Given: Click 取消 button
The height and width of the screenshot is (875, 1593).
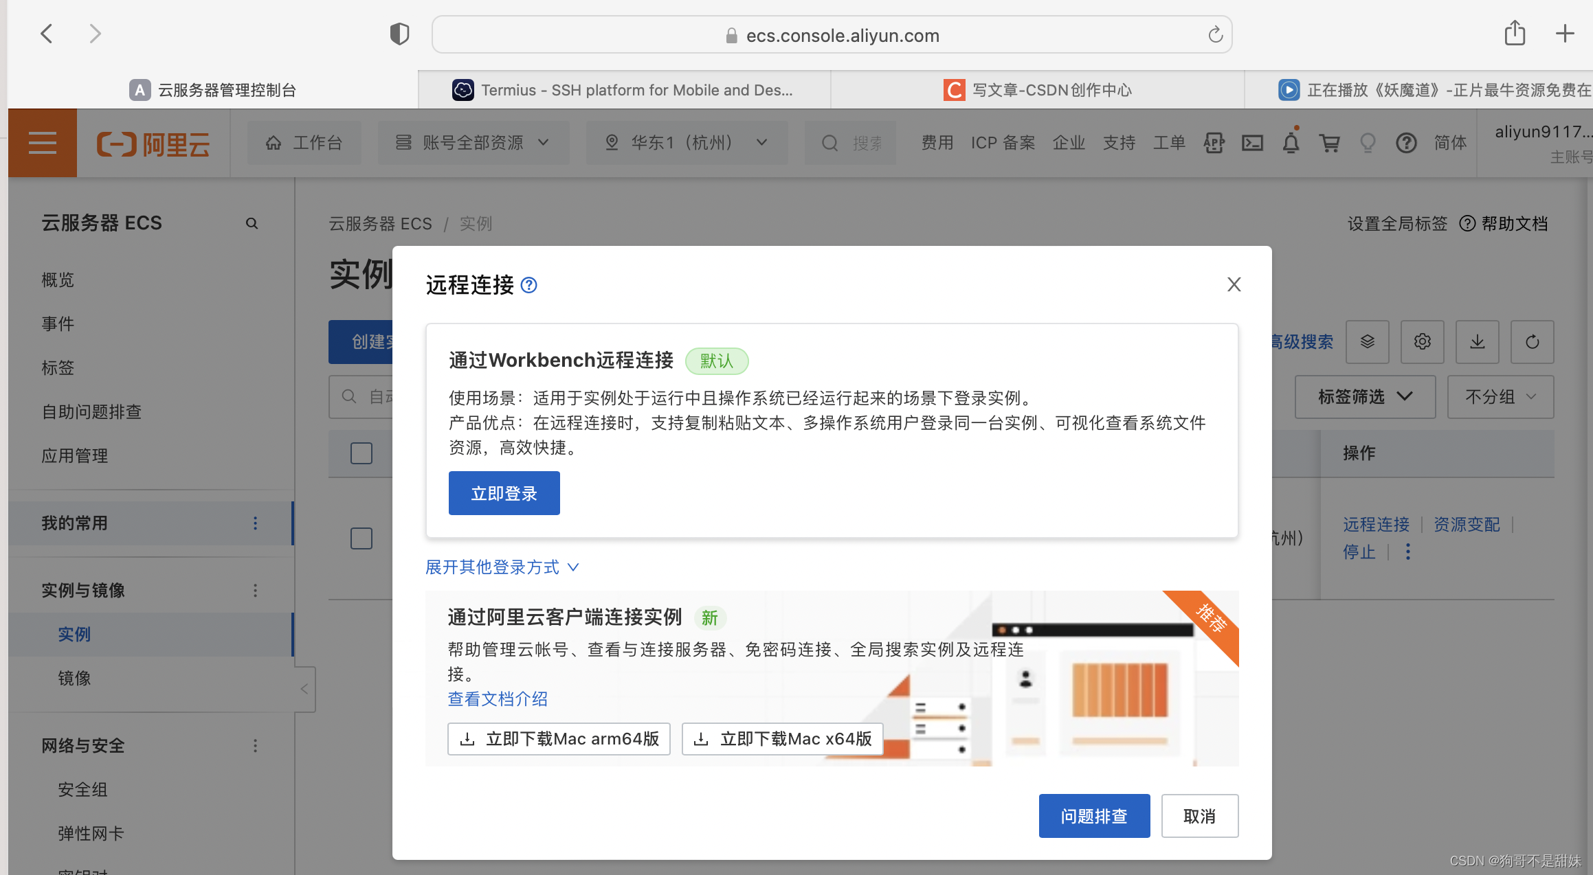Looking at the screenshot, I should 1200,816.
